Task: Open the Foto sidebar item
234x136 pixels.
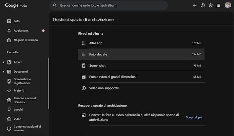Action: coord(17,21)
